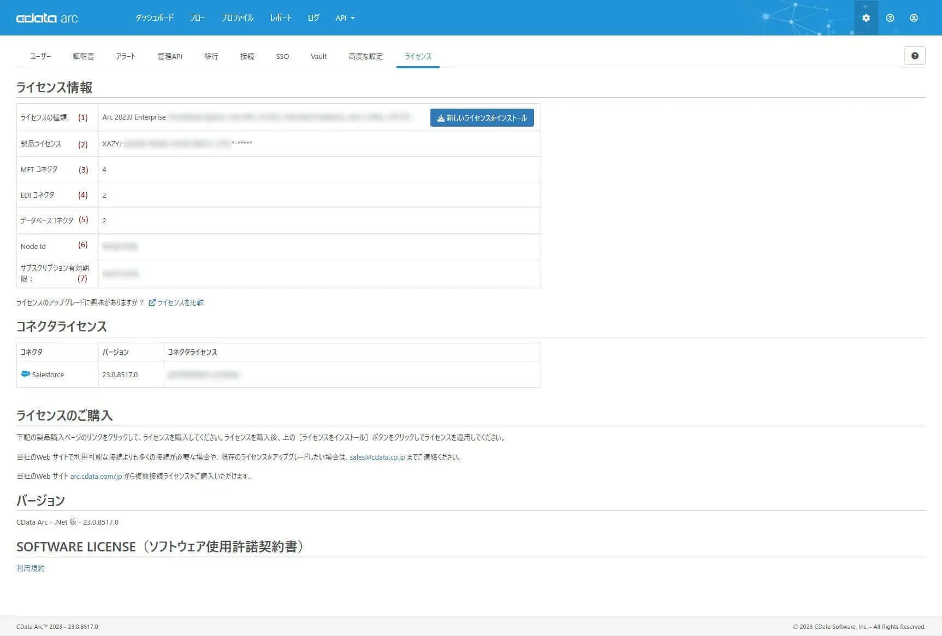942x636 pixels.
Task: Click the EDI コネクタ row label
Action: 37,195
